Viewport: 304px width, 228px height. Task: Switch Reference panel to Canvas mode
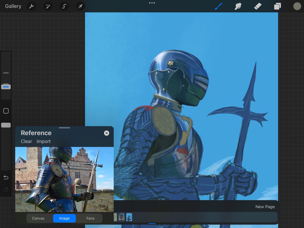click(x=38, y=218)
